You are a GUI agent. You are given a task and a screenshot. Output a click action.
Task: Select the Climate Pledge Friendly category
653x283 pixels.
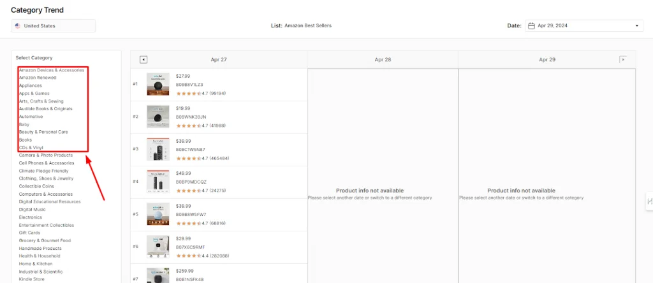point(44,171)
